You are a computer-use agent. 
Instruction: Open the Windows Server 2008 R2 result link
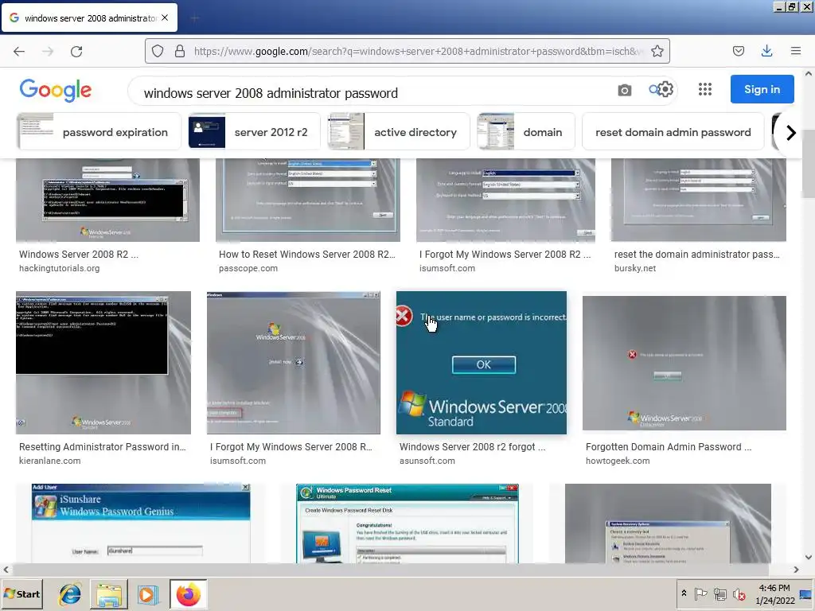point(79,255)
